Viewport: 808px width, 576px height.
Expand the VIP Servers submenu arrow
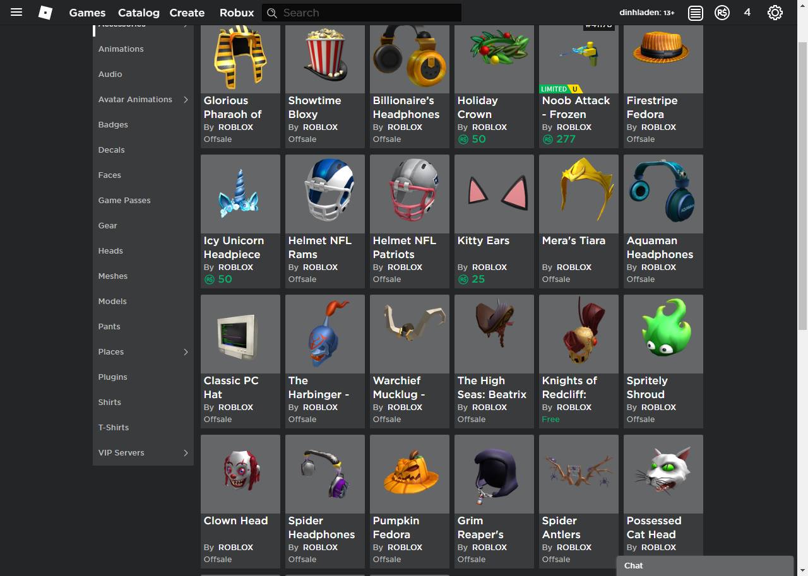pos(186,452)
